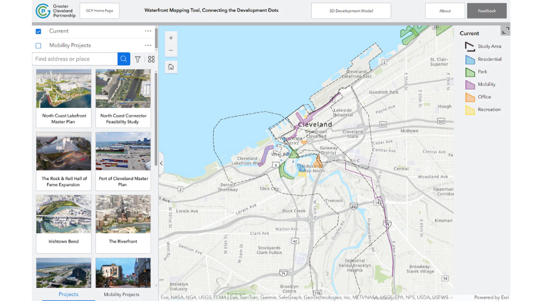Viewport: 542px width, 301px height.
Task: Click the Ohio City map label
Action: 269,188
